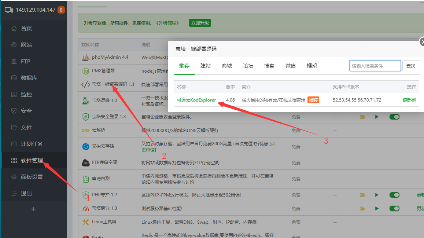Click the 宝塔运维 technician icon

(x=86, y=100)
